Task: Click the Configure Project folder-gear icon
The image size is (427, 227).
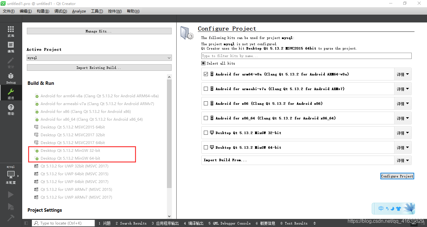Action: [187, 33]
